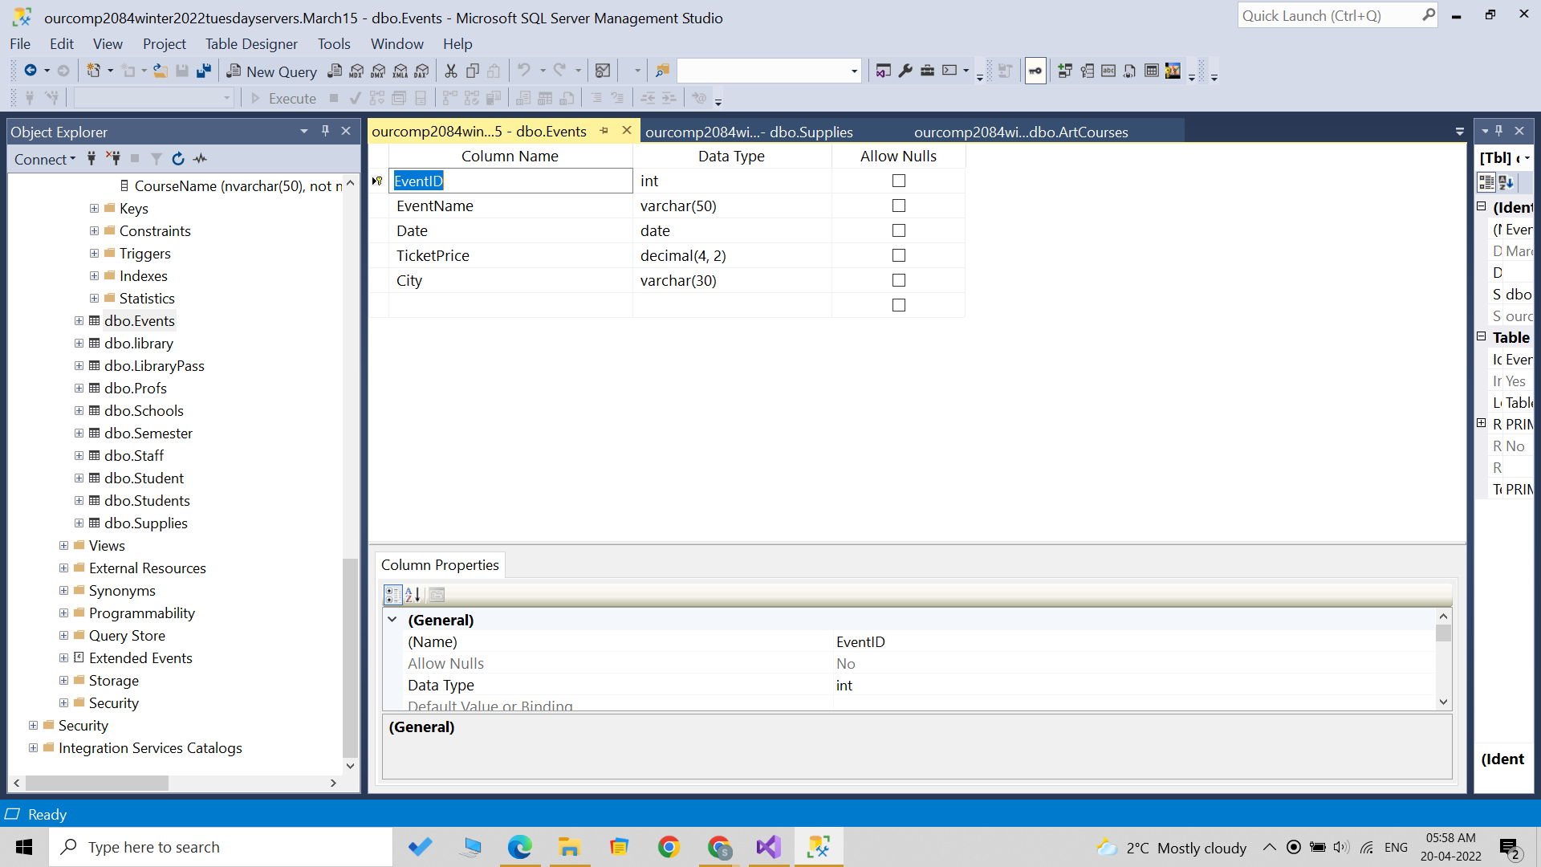Select dbo.Semester in Object Explorer
The image size is (1541, 867).
coord(148,433)
